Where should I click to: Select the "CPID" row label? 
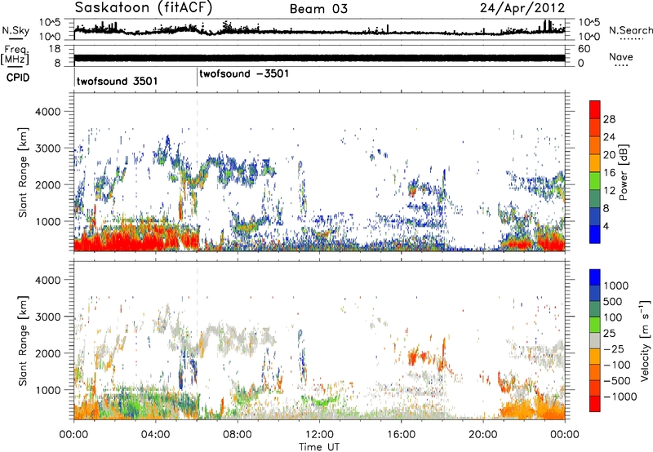18,78
